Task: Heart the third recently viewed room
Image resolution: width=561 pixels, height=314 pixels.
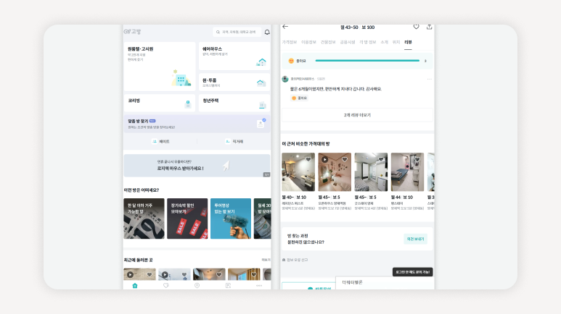Action: (219, 275)
